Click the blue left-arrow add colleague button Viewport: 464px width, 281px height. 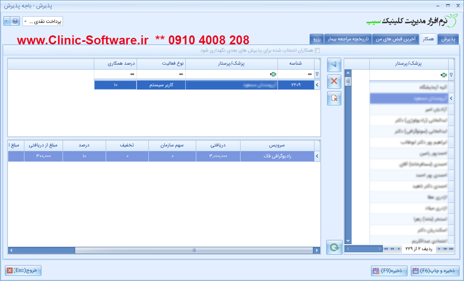point(334,65)
